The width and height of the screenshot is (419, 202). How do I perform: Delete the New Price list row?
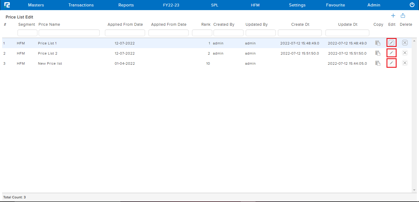[405, 63]
